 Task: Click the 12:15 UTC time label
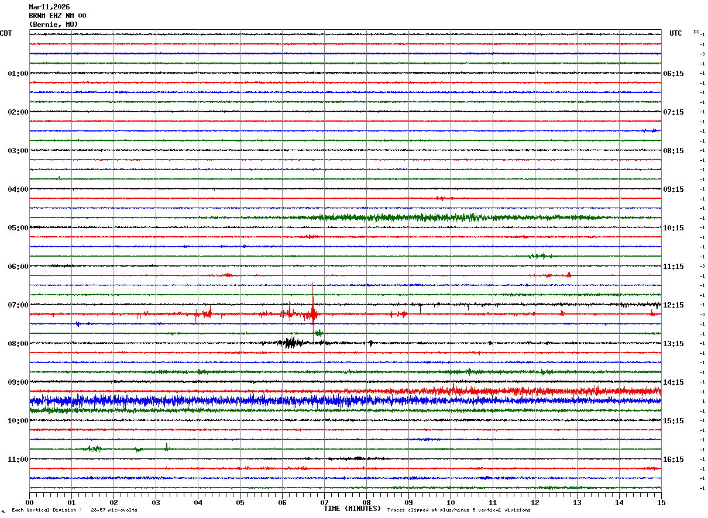point(673,305)
